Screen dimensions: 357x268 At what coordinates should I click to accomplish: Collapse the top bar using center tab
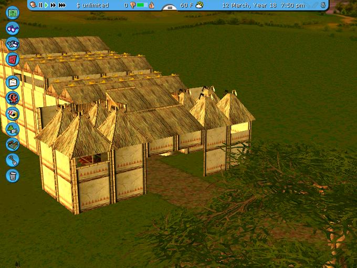click(x=170, y=8)
